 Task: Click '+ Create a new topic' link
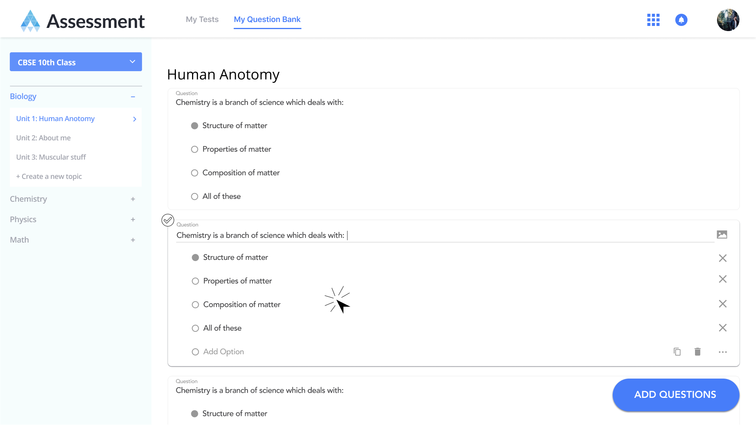pos(49,177)
